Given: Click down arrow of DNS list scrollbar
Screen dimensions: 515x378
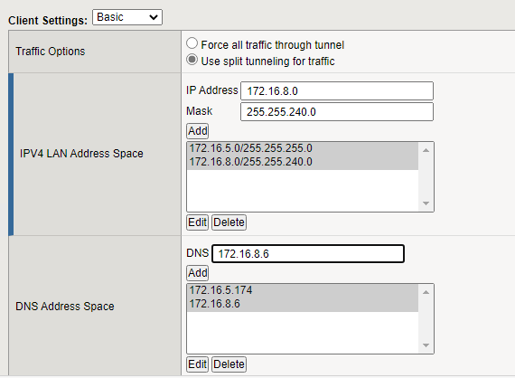Looking at the screenshot, I should (x=426, y=345).
